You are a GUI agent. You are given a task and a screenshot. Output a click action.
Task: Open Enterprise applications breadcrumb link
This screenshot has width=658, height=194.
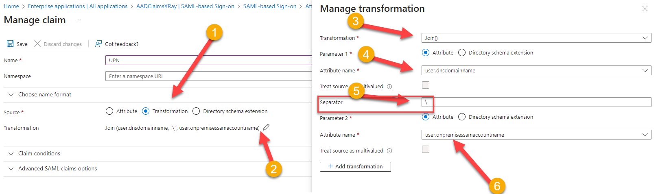tap(77, 6)
